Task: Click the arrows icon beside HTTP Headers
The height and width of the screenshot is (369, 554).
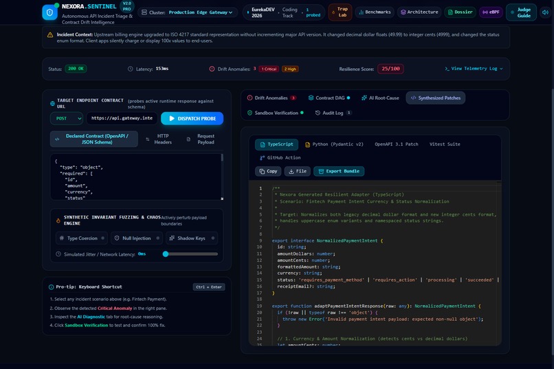Action: pyautogui.click(x=147, y=139)
